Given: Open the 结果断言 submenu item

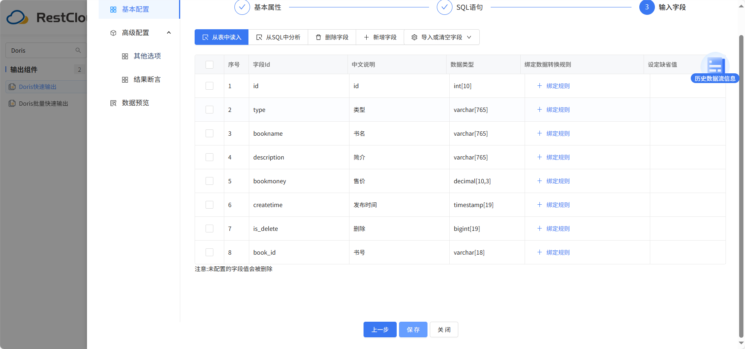Looking at the screenshot, I should pos(141,80).
